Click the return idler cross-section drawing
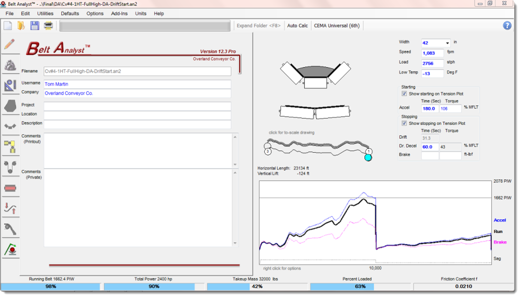520x297 pixels. 315,112
